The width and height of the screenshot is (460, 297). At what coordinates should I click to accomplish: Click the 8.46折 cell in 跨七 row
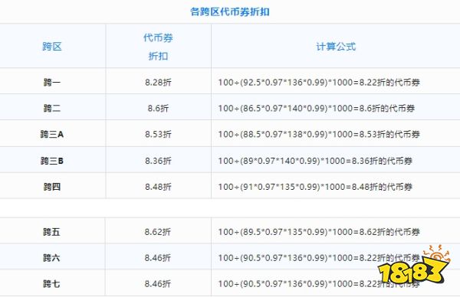coord(157,284)
